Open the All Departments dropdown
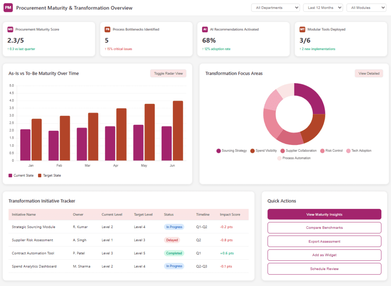This screenshot has height=286, width=391. tap(275, 8)
